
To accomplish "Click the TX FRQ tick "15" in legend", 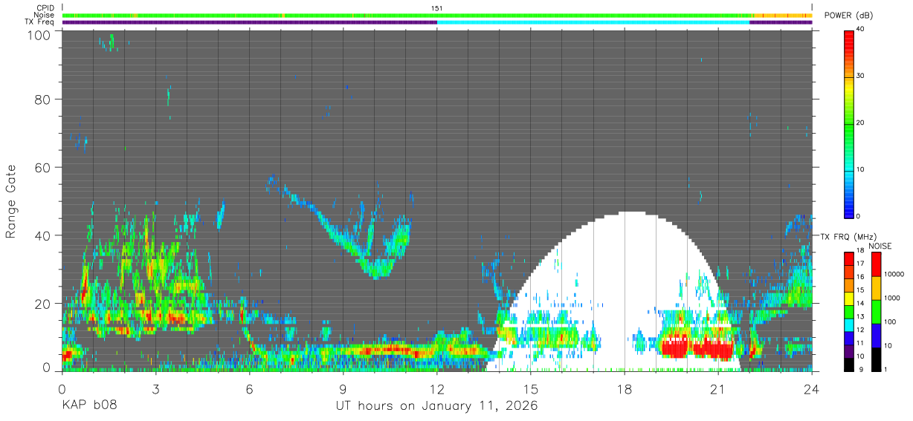I will (x=859, y=290).
